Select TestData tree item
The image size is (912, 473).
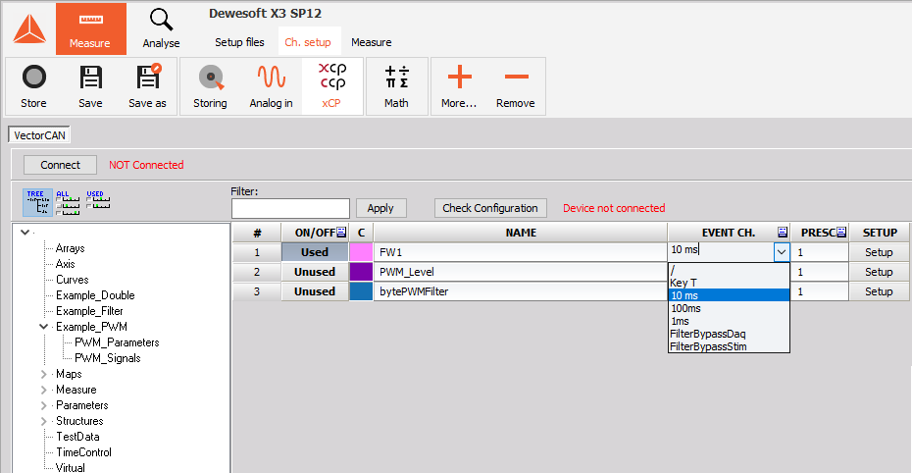[x=77, y=437]
